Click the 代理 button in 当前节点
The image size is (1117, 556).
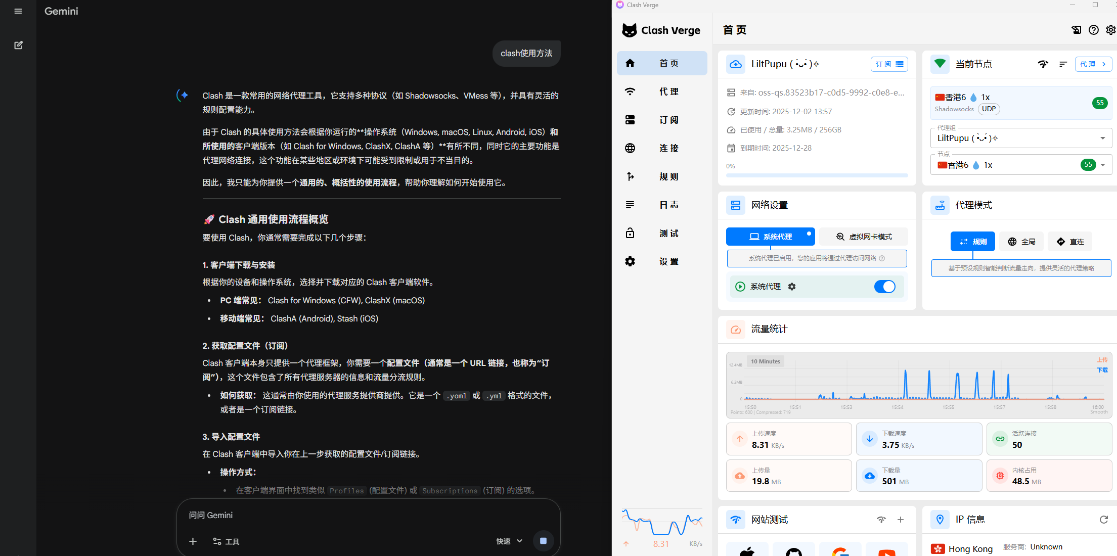[x=1093, y=64]
